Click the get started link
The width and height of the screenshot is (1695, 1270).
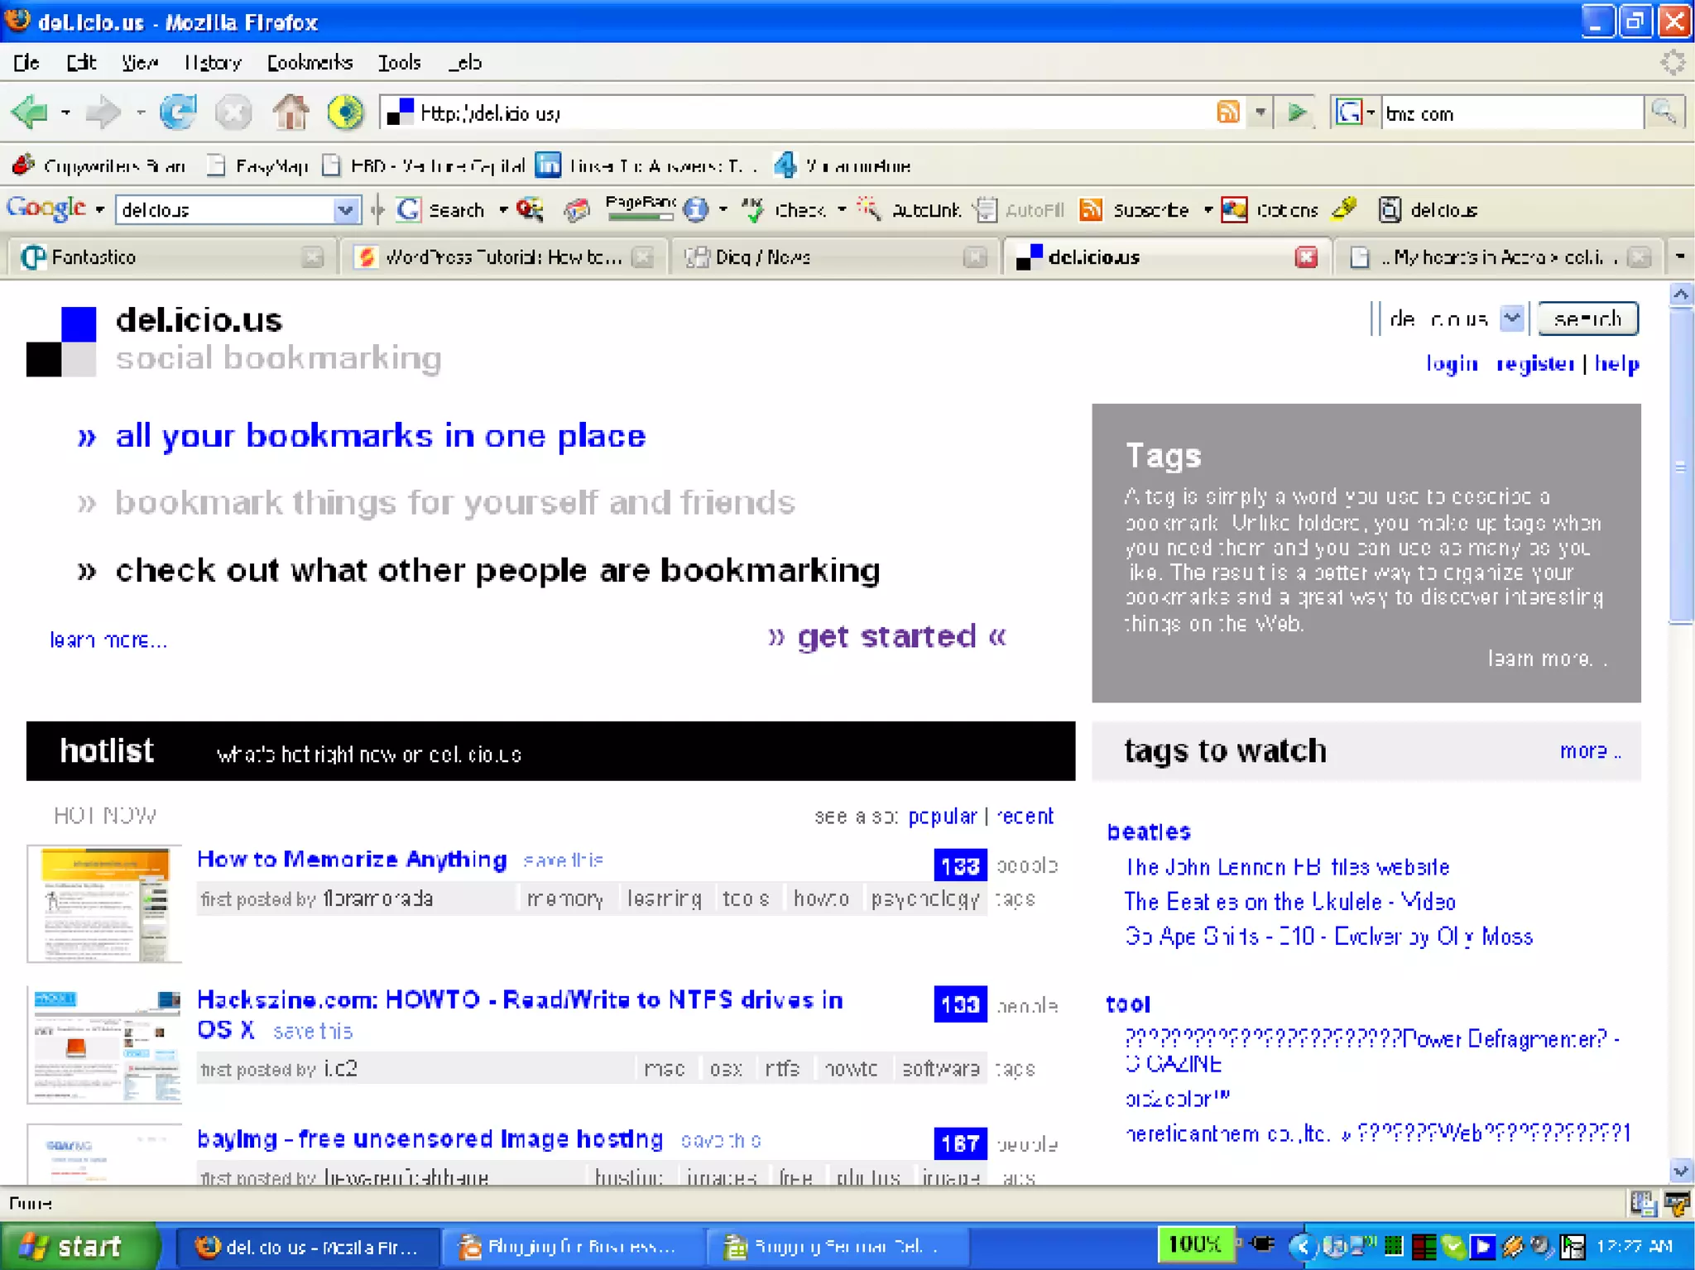click(x=886, y=636)
